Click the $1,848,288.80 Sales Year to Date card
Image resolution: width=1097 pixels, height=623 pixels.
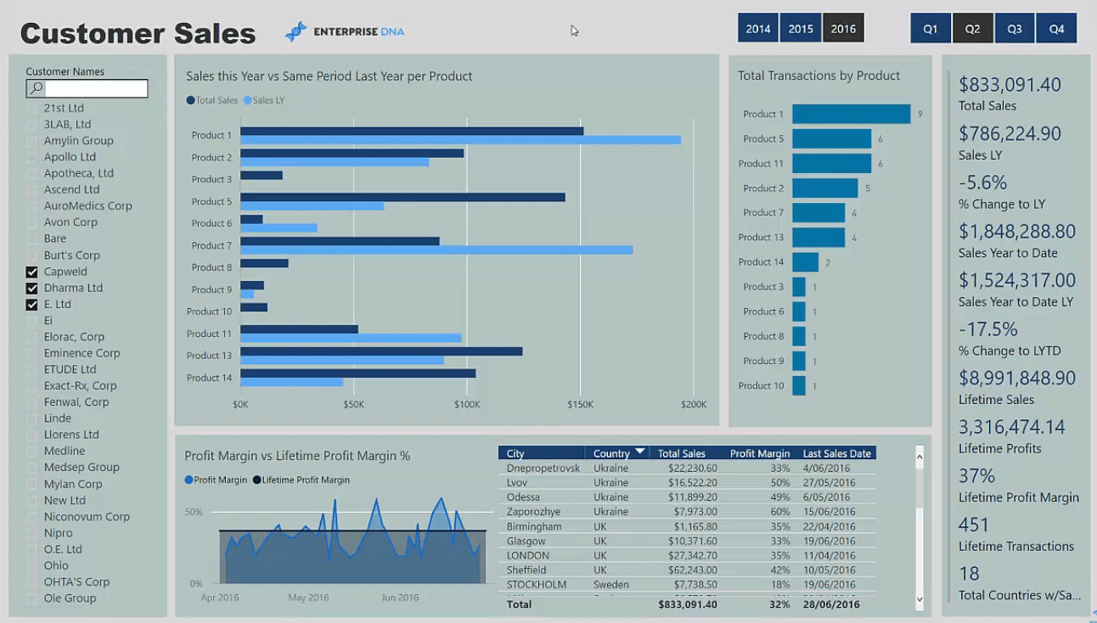click(x=1017, y=240)
